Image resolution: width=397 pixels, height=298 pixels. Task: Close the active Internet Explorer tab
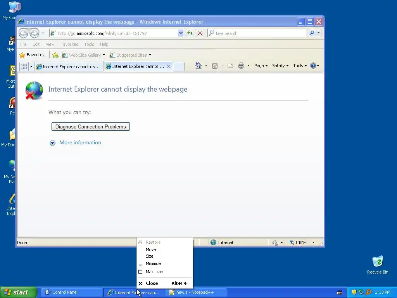(x=168, y=66)
